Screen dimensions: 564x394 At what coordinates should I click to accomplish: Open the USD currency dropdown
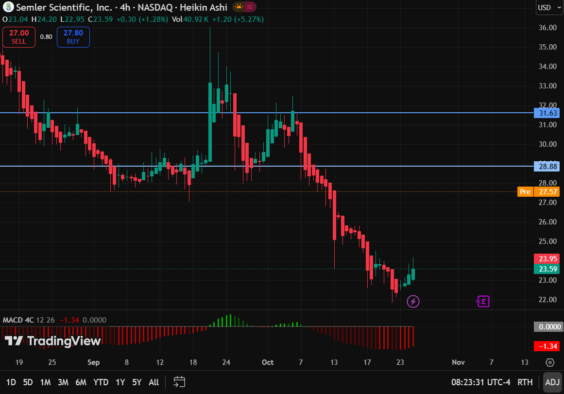pyautogui.click(x=549, y=8)
